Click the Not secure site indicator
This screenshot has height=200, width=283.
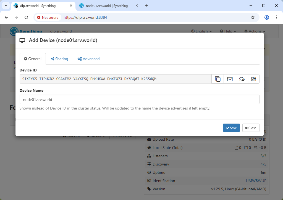point(48,17)
